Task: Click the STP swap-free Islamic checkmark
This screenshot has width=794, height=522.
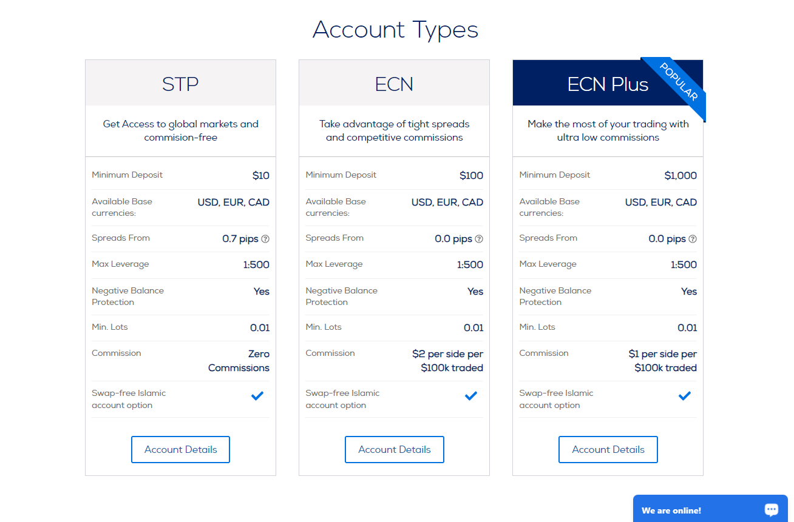Action: (x=257, y=396)
